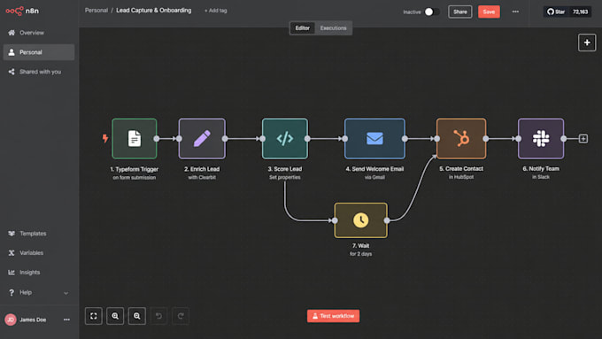The image size is (602, 339).
Task: Save the workflow
Action: (489, 12)
